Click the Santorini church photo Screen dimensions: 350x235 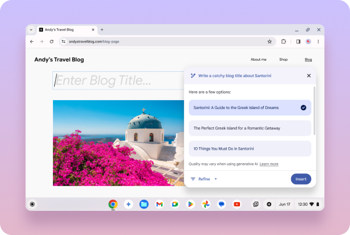point(118,143)
